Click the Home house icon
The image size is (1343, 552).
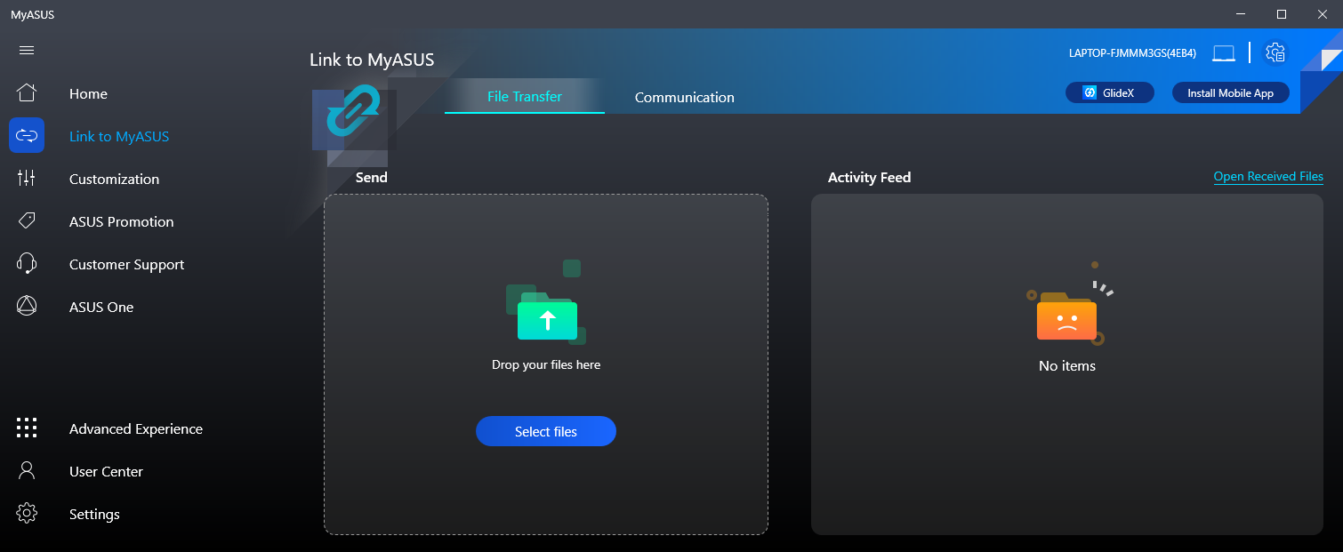click(x=27, y=92)
